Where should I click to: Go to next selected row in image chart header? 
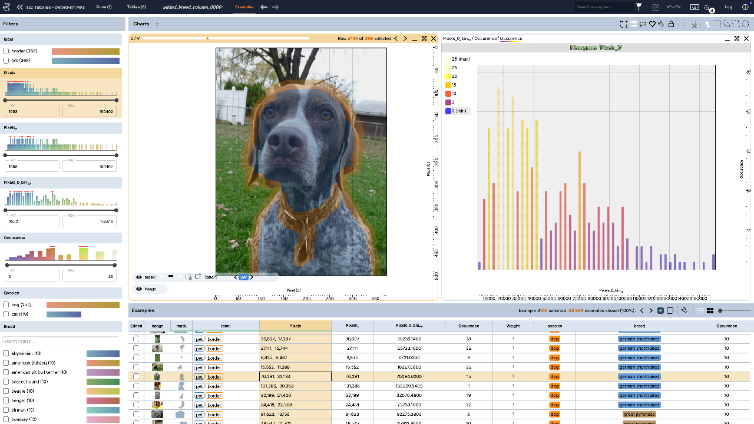pos(405,38)
